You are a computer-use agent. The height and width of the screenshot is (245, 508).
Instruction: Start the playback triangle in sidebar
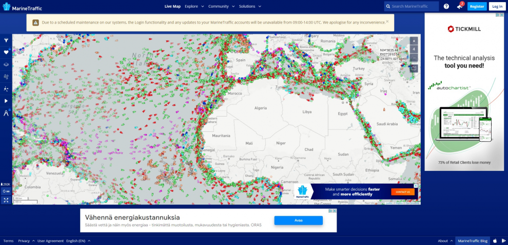tap(6, 101)
